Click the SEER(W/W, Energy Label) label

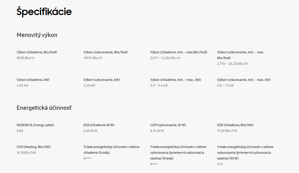pyautogui.click(x=35, y=125)
